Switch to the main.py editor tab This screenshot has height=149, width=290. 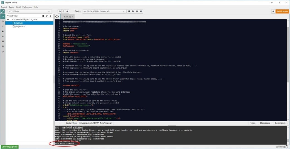[x=67, y=17]
